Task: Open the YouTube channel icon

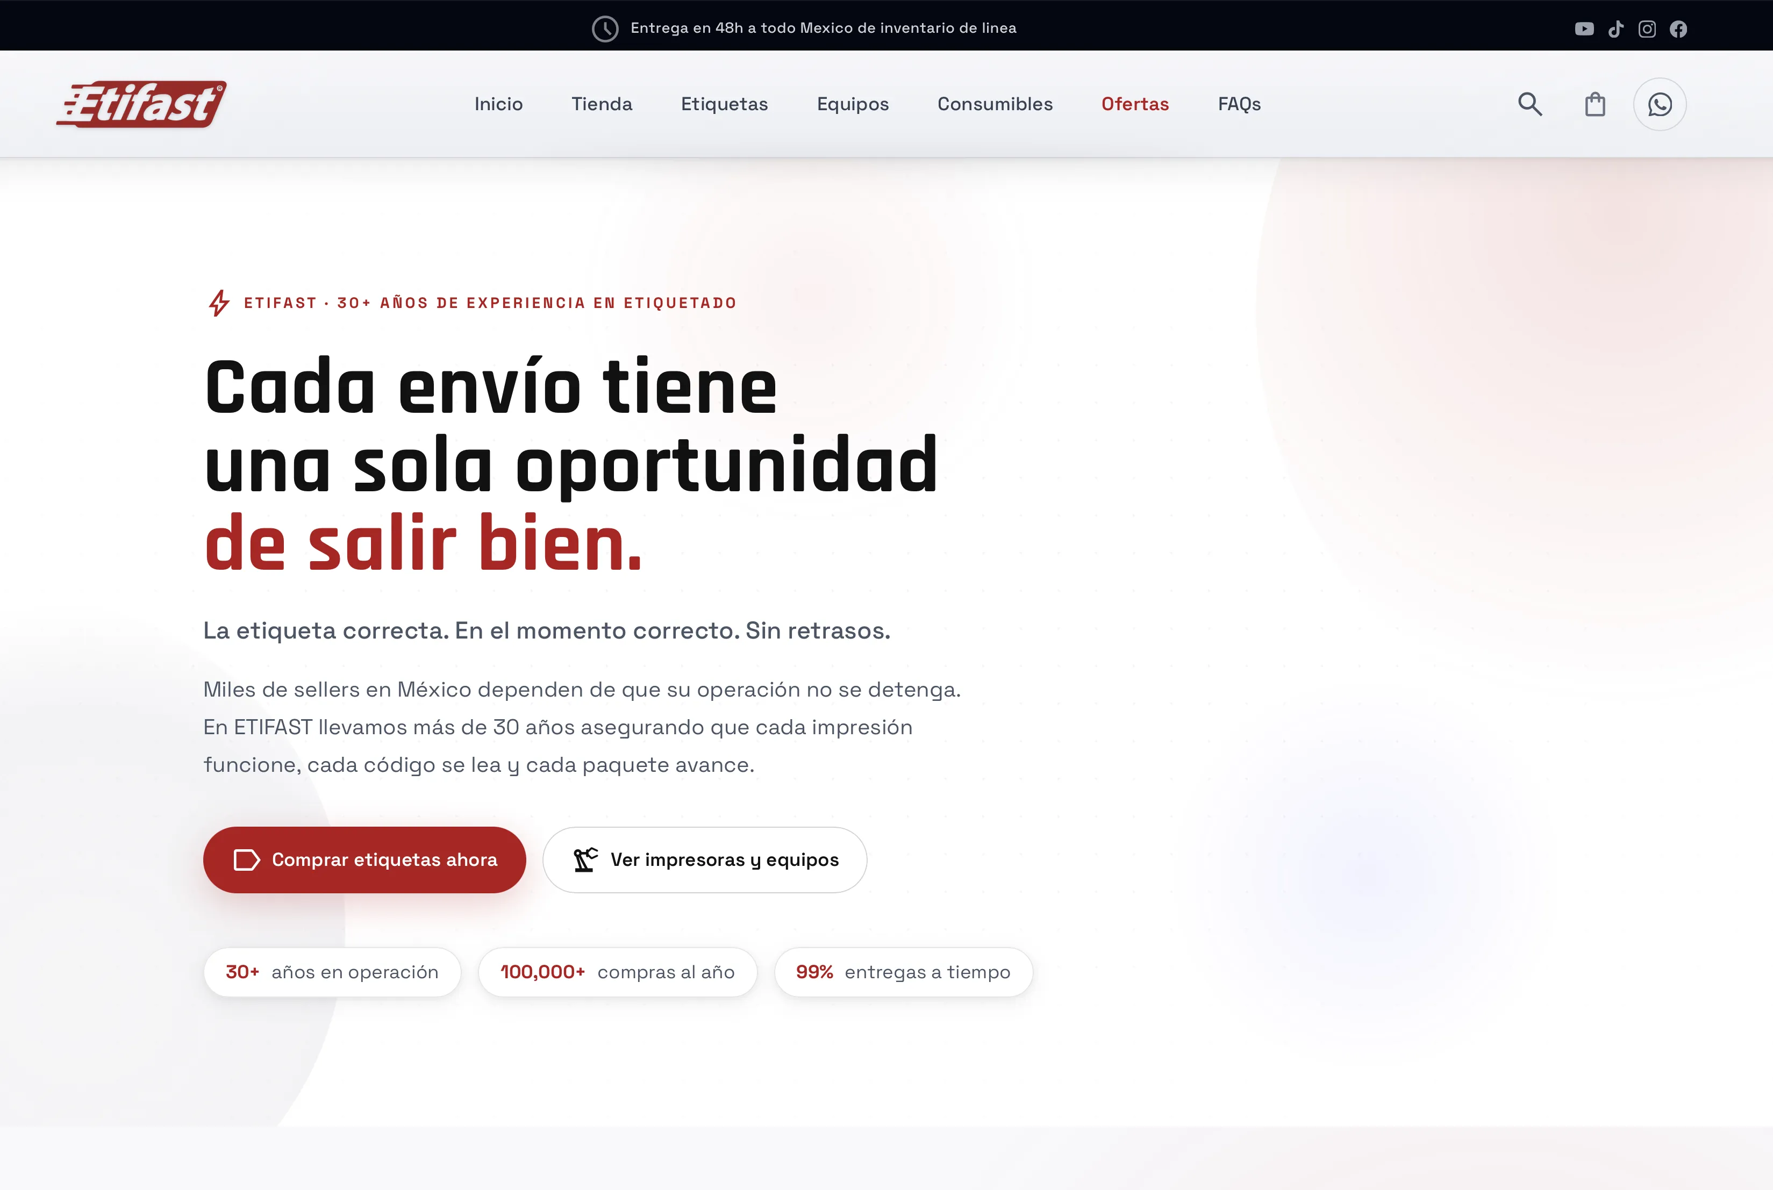Action: (1585, 28)
